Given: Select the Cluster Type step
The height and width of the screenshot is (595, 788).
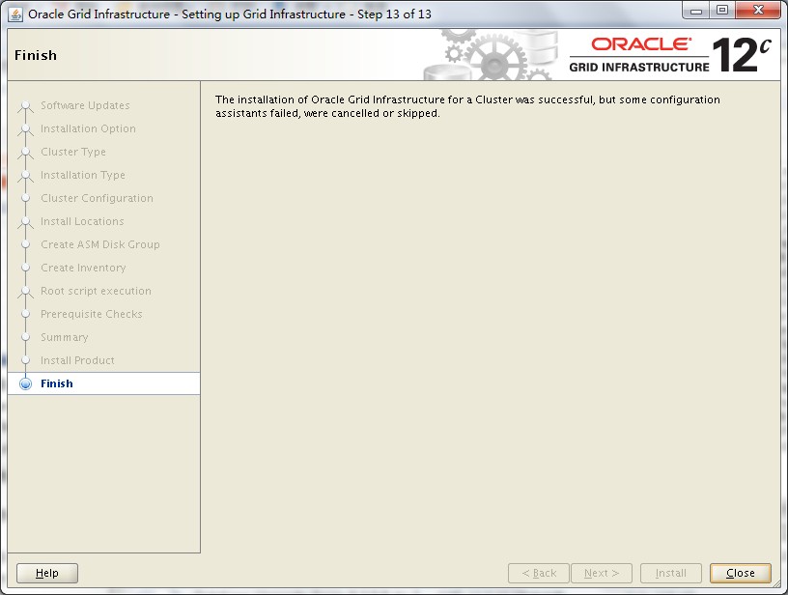Looking at the screenshot, I should (x=73, y=152).
